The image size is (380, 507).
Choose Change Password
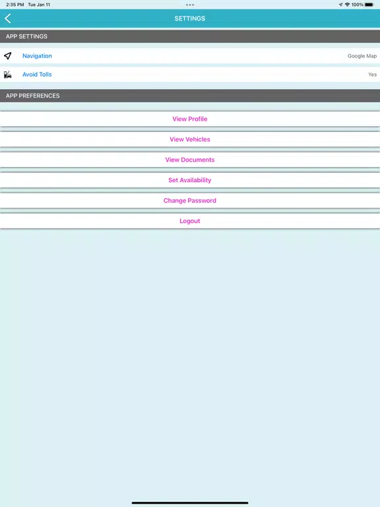pos(190,201)
